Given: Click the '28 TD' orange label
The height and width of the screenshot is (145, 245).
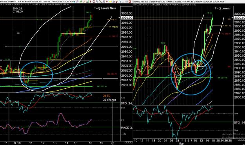Looking at the screenshot, I should click(x=107, y=96).
